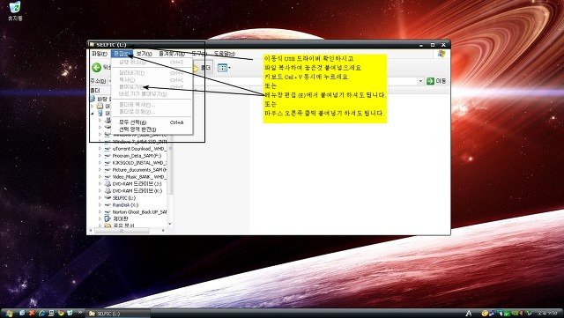The image size is (564, 318).
Task: Expand the Picture_documents_SAM tree node
Action: pos(100,170)
